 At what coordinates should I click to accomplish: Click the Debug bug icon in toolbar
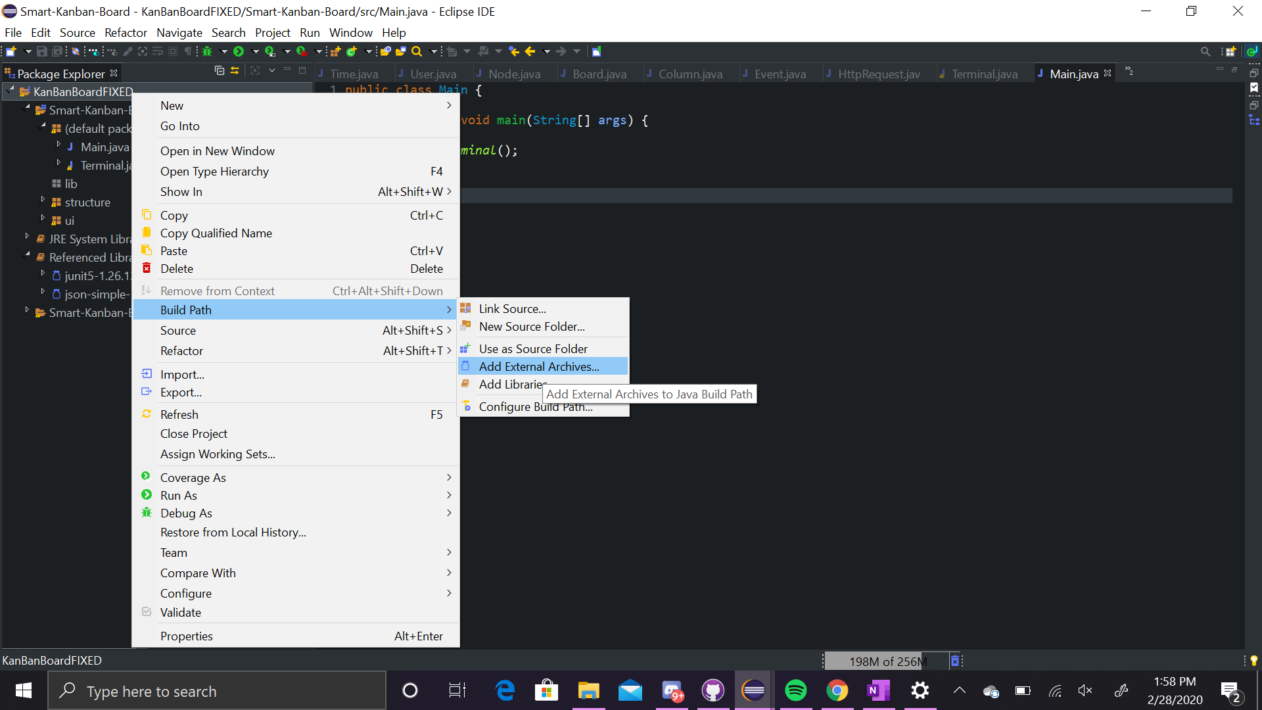tap(208, 51)
